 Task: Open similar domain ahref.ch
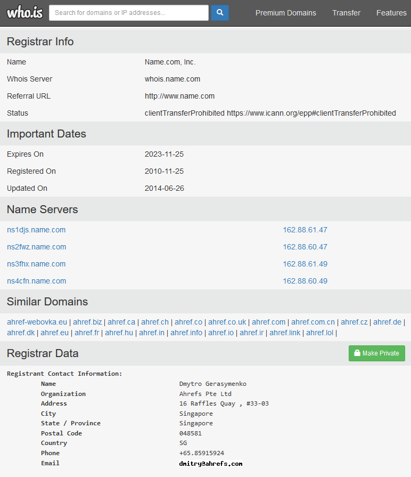point(155,322)
